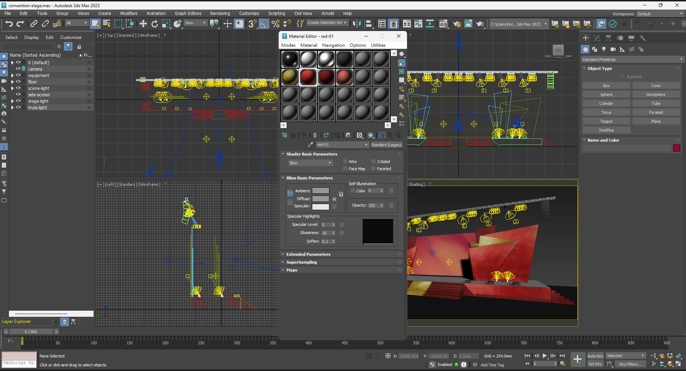Toggle the Angle Snap tool
The width and height of the screenshot is (686, 371).
point(264,24)
